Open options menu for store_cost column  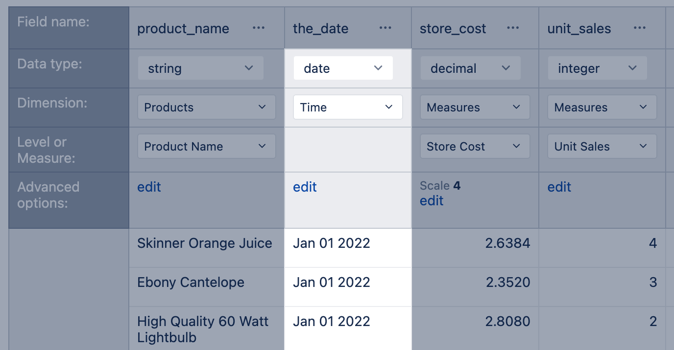[513, 28]
